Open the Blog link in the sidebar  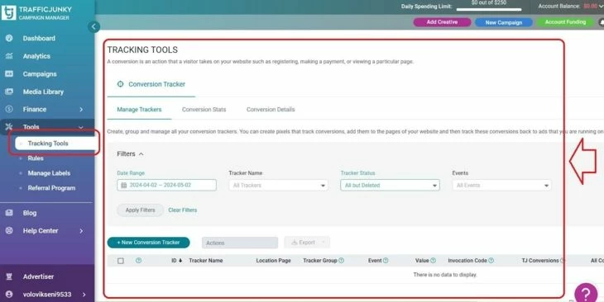click(x=30, y=213)
